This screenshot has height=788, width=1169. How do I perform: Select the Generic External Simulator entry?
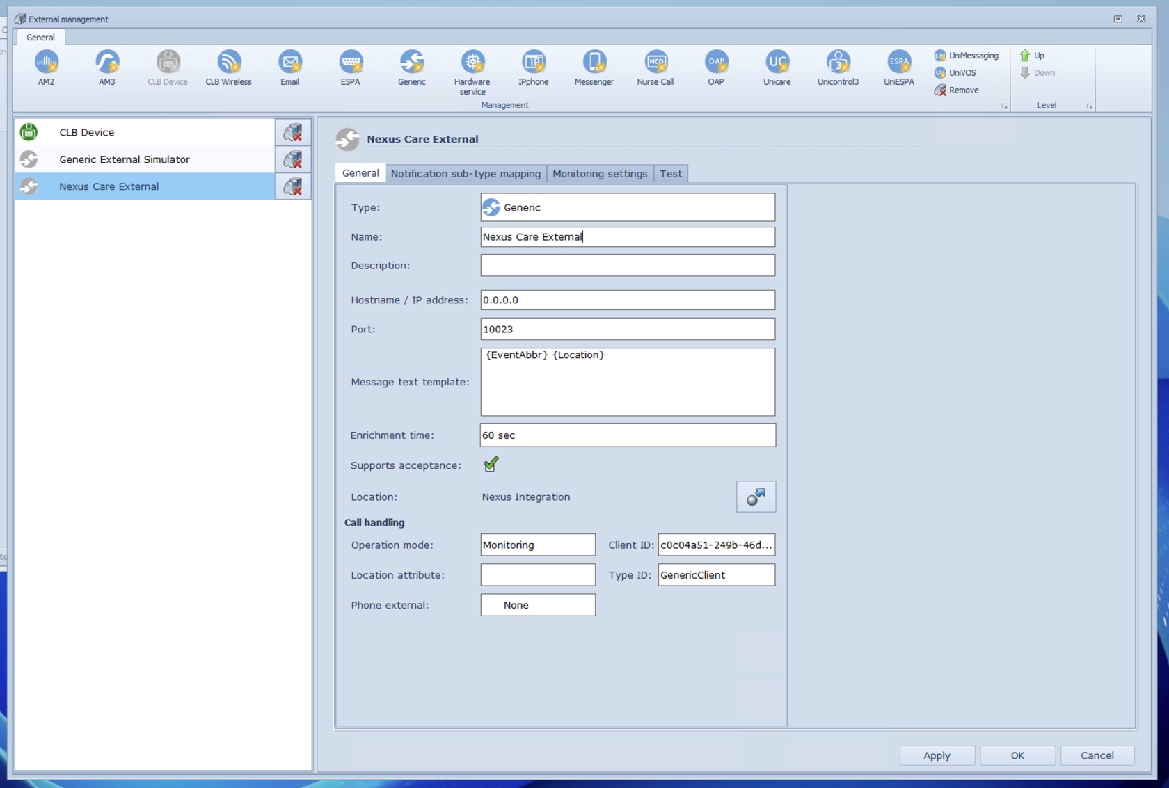point(124,159)
